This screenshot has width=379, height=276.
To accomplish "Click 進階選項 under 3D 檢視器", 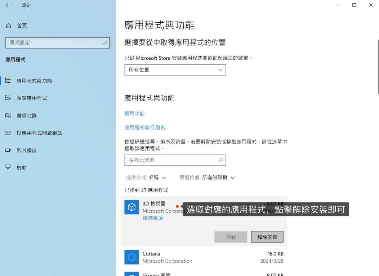I will point(153,218).
